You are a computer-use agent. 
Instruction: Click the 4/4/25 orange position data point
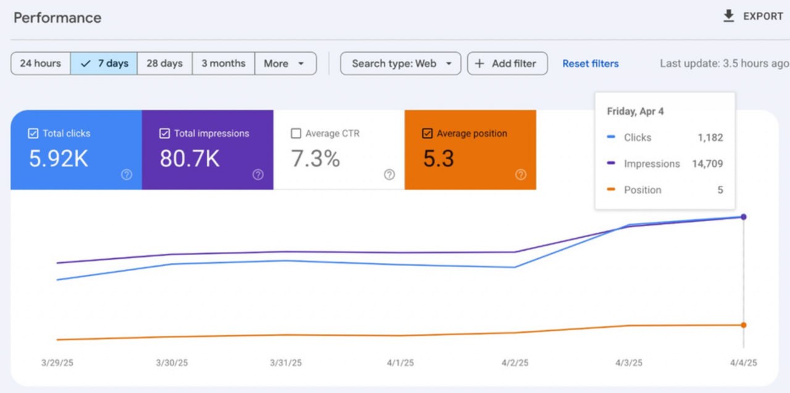coord(744,325)
